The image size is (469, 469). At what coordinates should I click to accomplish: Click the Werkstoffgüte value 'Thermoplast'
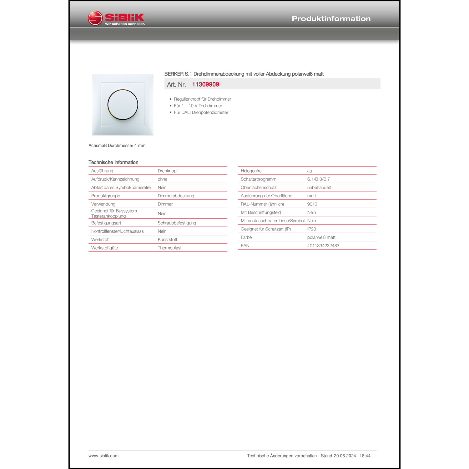(169, 248)
